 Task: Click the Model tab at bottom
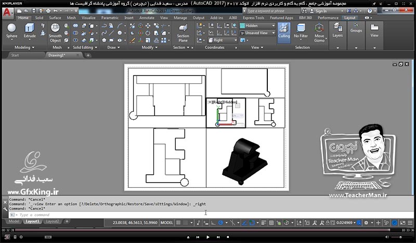(x=14, y=221)
